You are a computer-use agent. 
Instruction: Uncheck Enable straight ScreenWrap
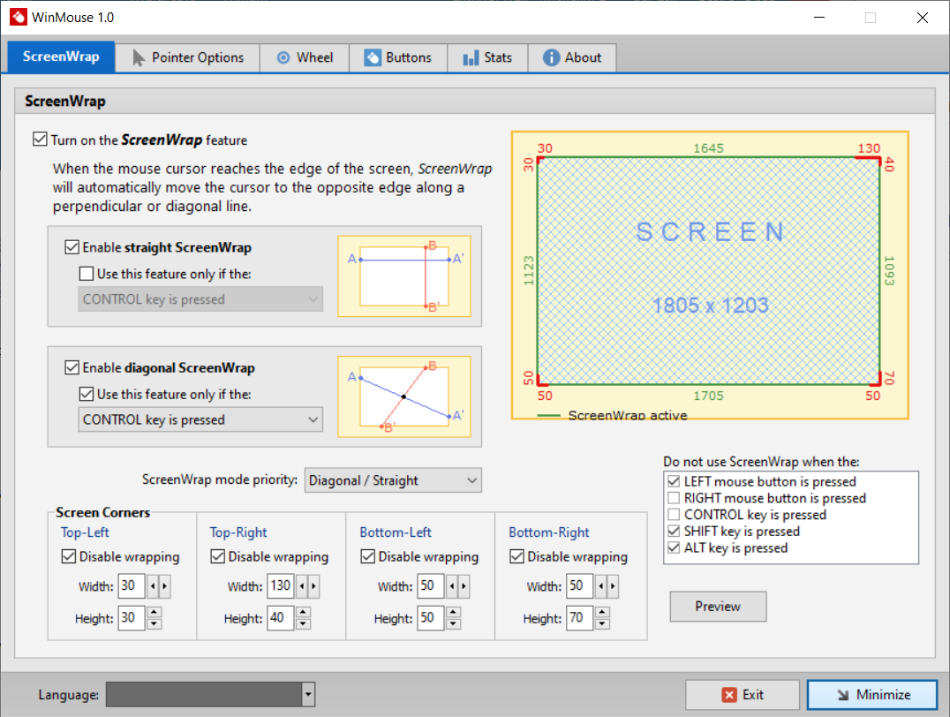click(x=72, y=247)
